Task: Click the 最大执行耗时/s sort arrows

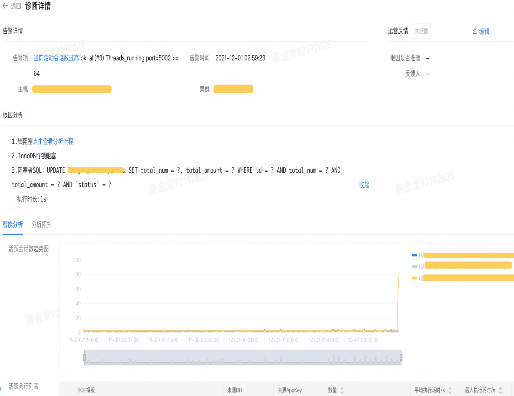Action: pos(500,390)
